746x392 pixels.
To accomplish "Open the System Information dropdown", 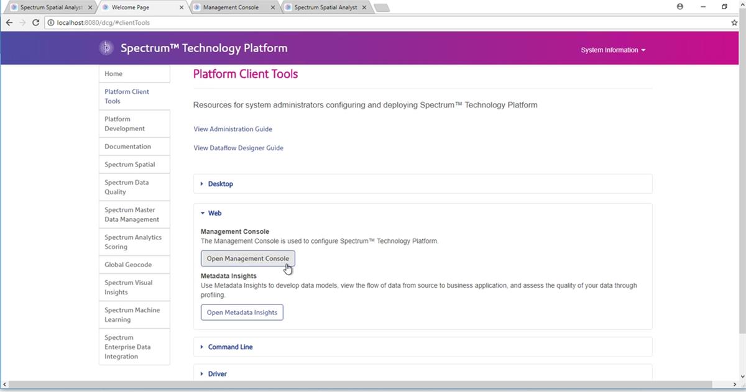I will coord(612,50).
